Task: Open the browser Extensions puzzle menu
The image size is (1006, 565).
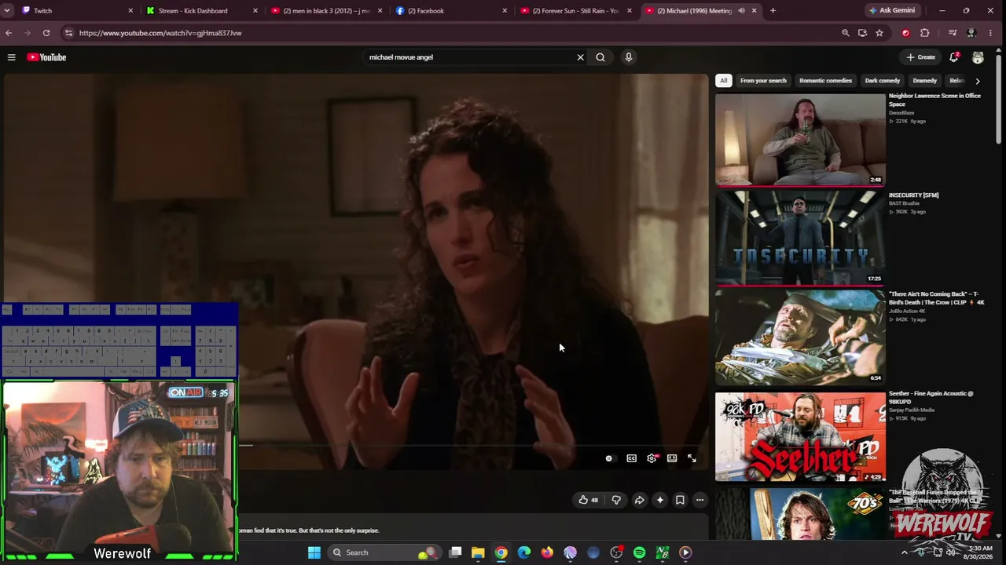Action: coord(924,33)
